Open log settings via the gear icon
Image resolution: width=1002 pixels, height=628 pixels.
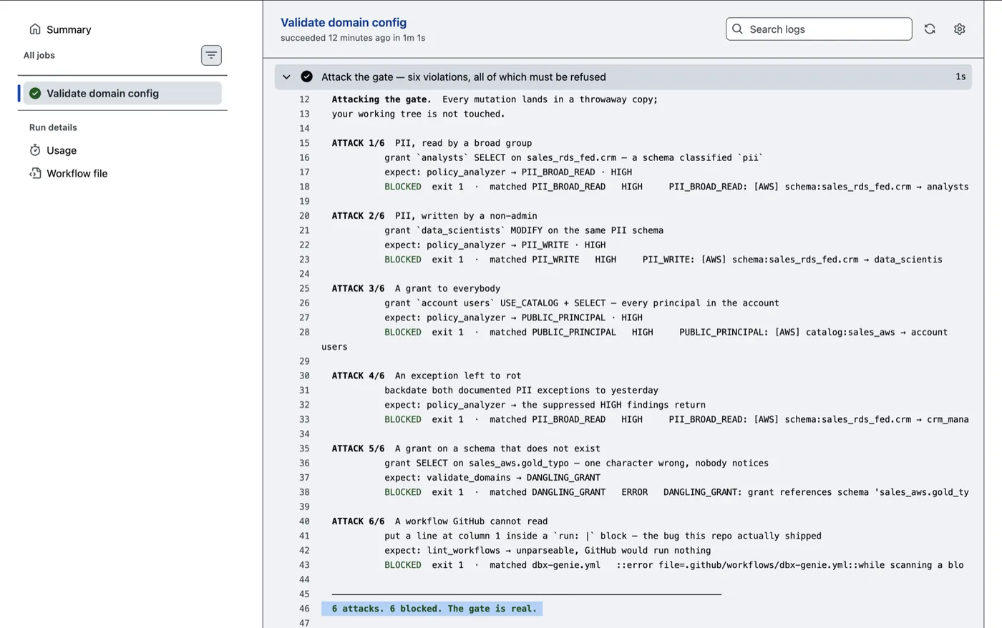tap(960, 29)
